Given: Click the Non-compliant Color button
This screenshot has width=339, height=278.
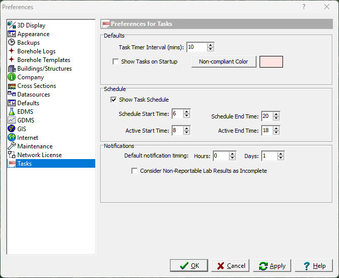Looking at the screenshot, I should coord(223,62).
